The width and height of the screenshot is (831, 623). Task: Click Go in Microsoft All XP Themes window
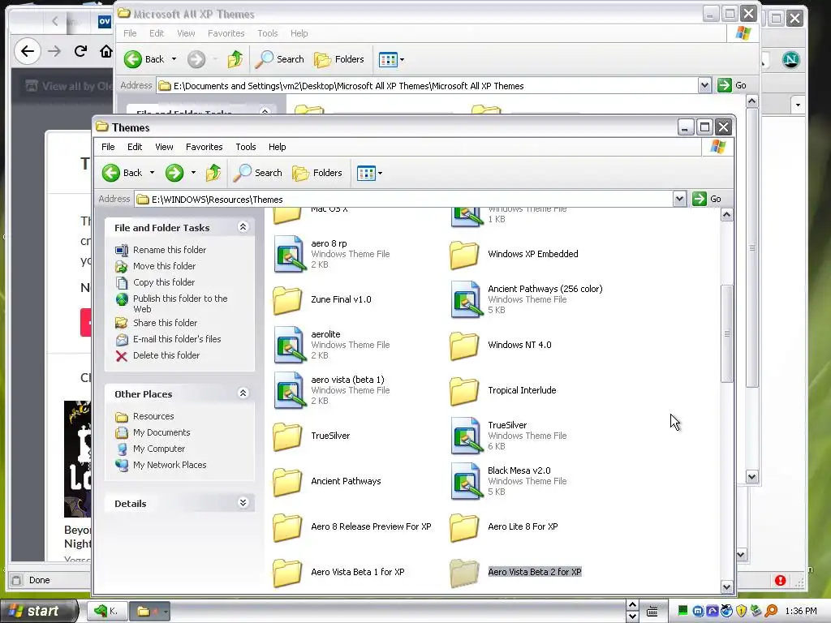(x=732, y=85)
